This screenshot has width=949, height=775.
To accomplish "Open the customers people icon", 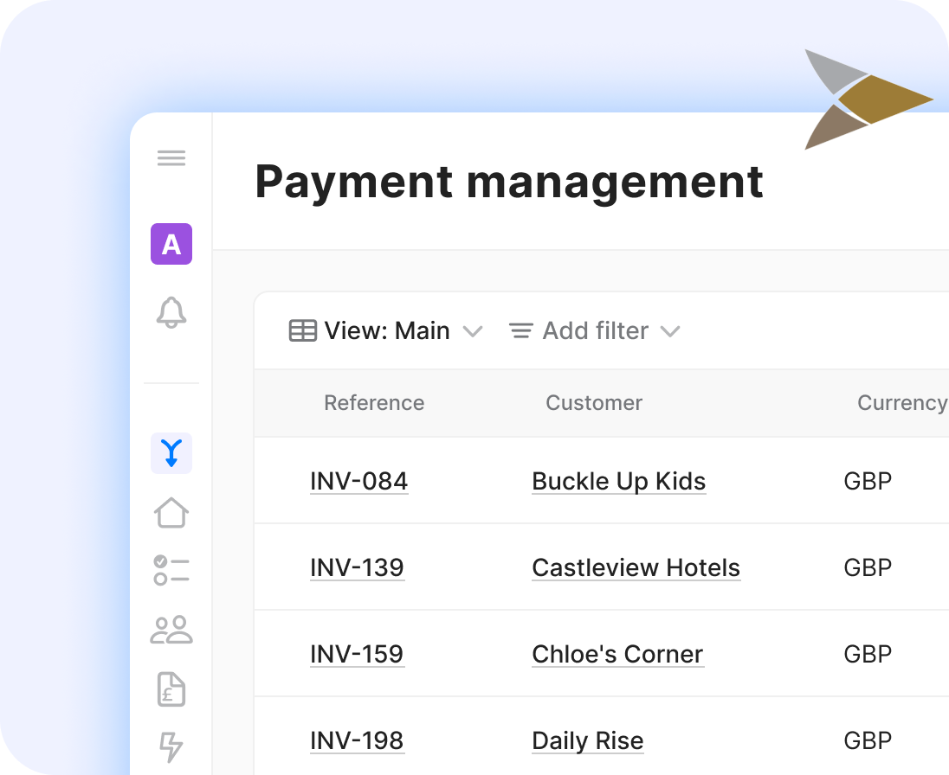I will 171,630.
